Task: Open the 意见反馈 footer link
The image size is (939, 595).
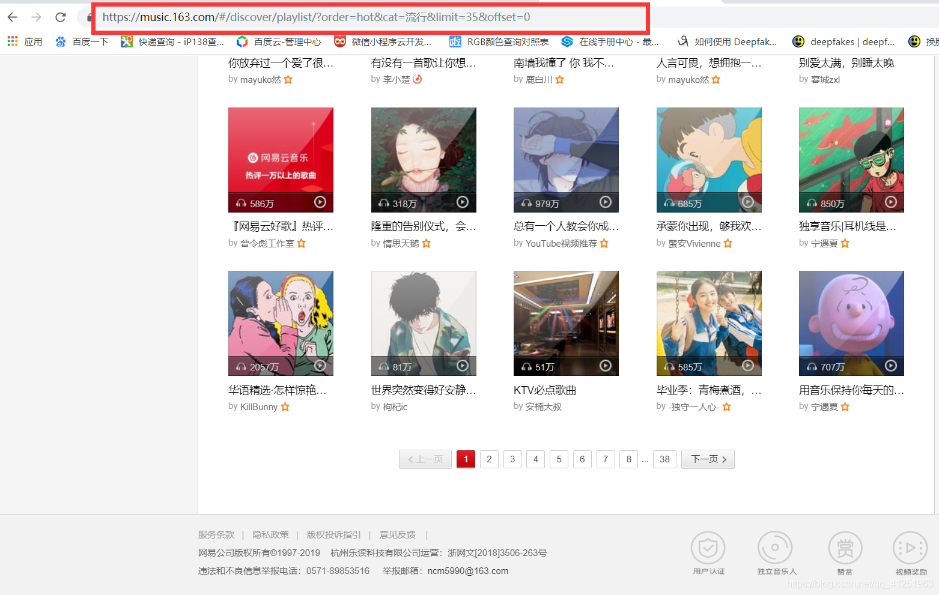Action: point(397,535)
